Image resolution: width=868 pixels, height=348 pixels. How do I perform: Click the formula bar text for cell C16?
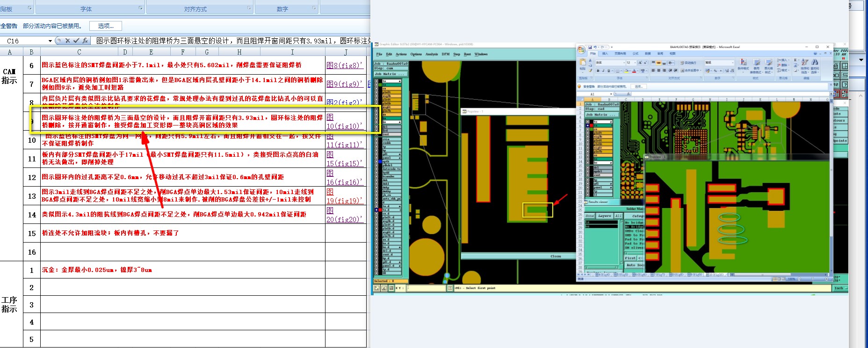[x=232, y=41]
